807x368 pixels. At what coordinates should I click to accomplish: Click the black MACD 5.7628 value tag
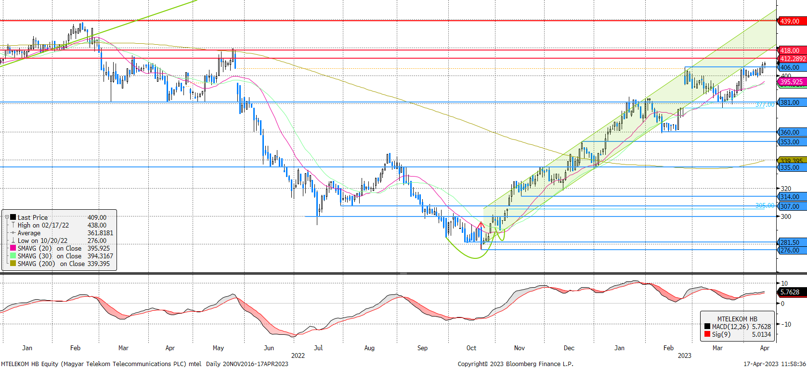[x=790, y=292]
